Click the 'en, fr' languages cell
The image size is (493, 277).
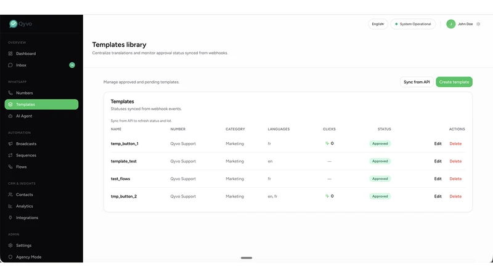pos(272,196)
